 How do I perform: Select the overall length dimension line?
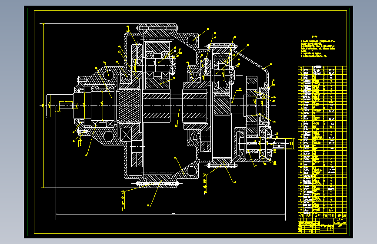click(170, 214)
